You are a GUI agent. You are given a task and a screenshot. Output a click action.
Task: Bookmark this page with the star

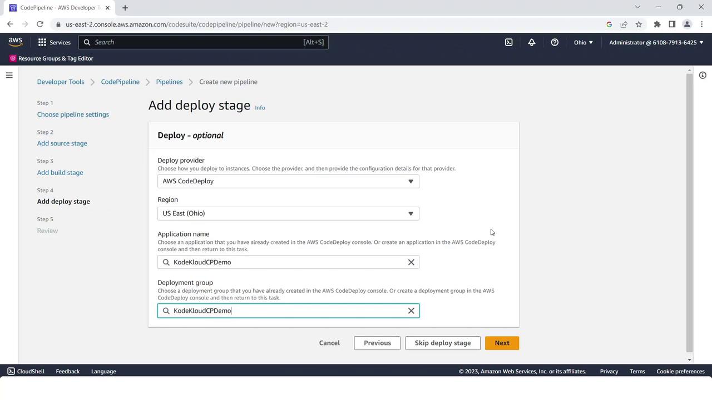(x=639, y=24)
